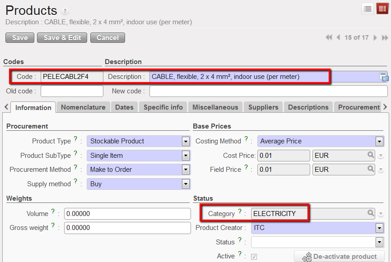Search Category with magnifier icon
Screen dimensions: 391x262
click(x=371, y=213)
